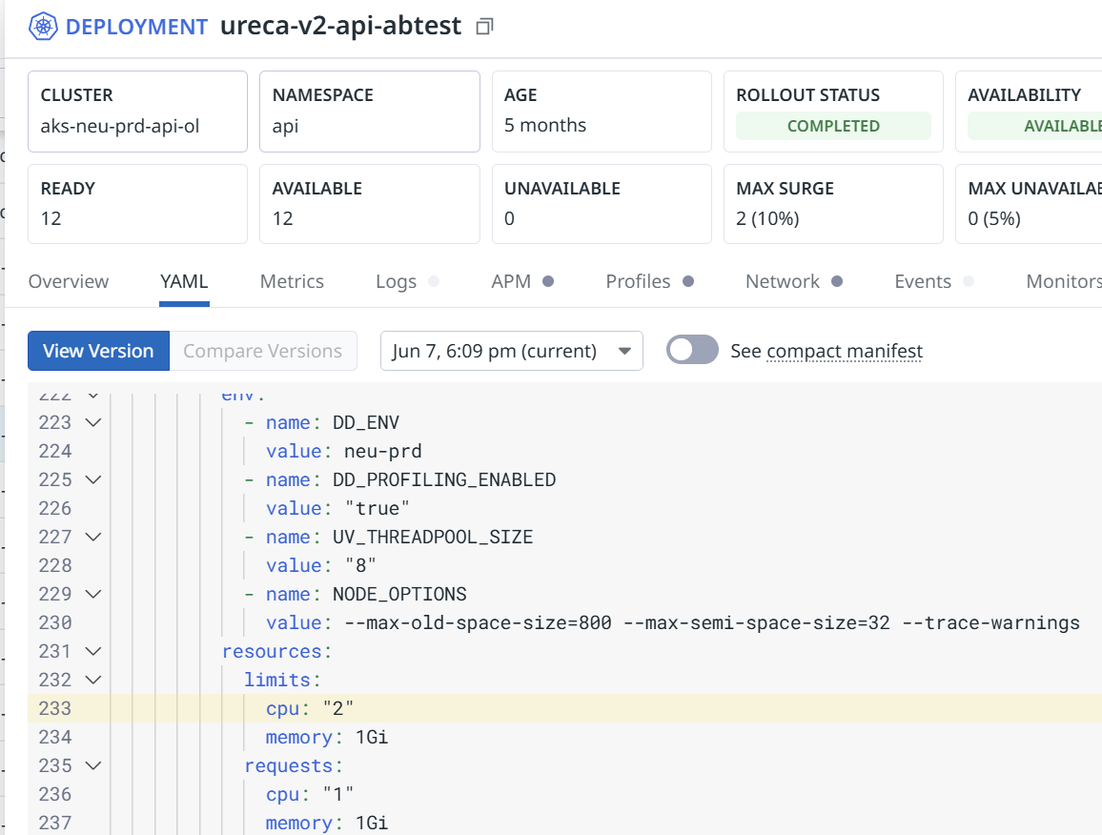Click highlighted cpu "2" on line 233
1102x835 pixels.
[309, 708]
